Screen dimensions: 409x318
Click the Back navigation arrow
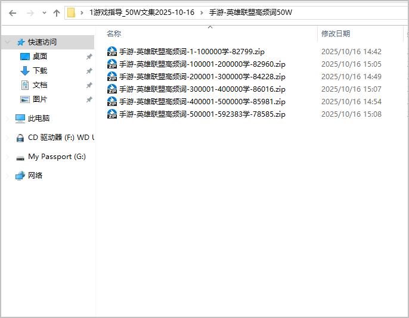pos(13,13)
